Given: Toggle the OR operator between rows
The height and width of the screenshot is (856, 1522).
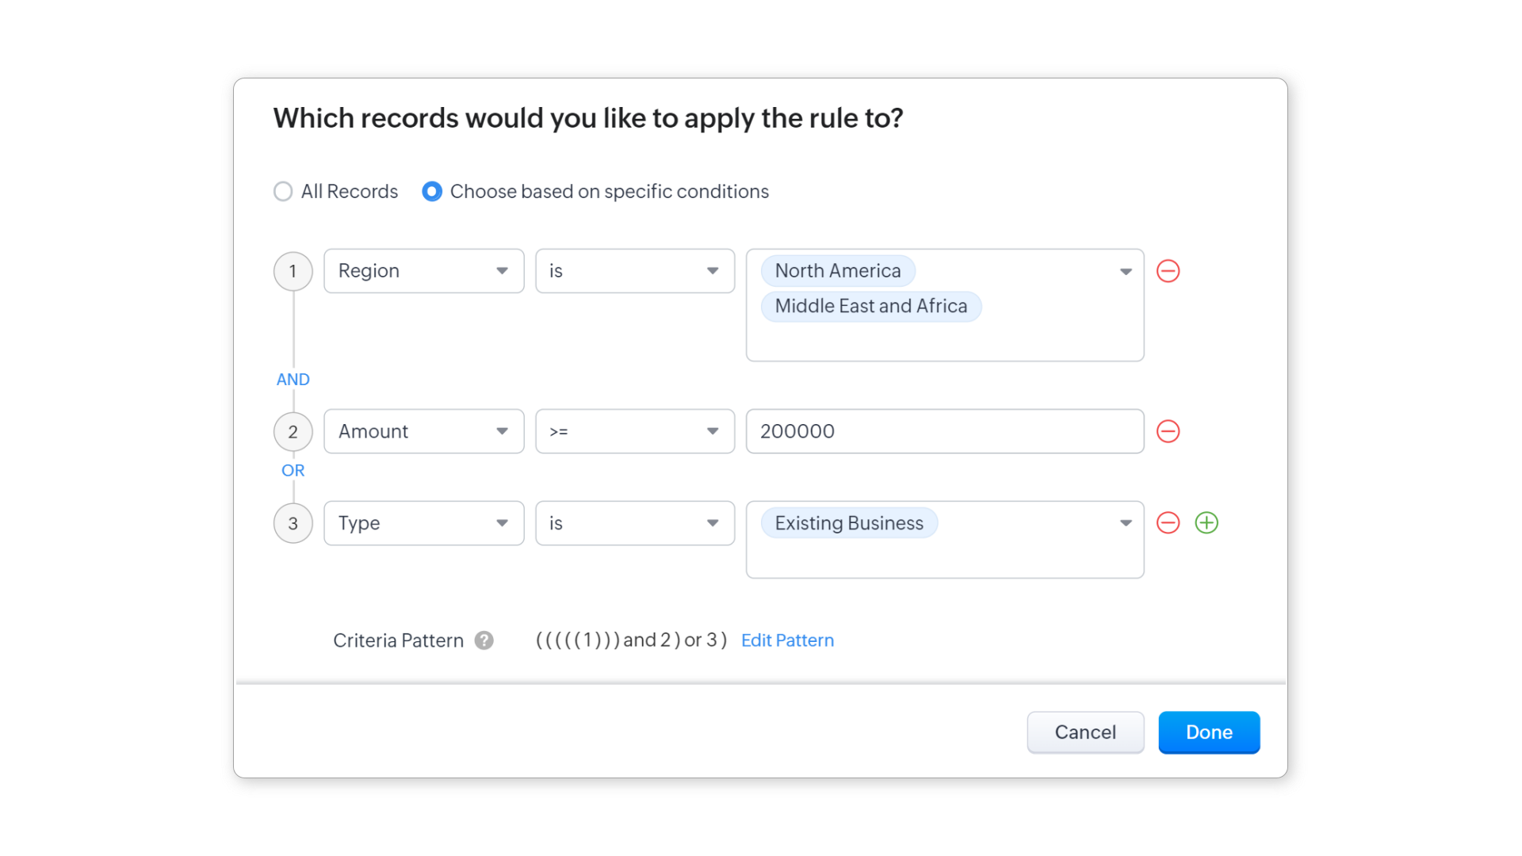Looking at the screenshot, I should click(293, 471).
